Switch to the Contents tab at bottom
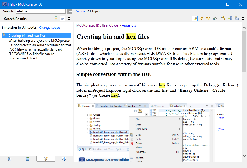Viewport: 247px width, 168px height. click(x=9, y=159)
